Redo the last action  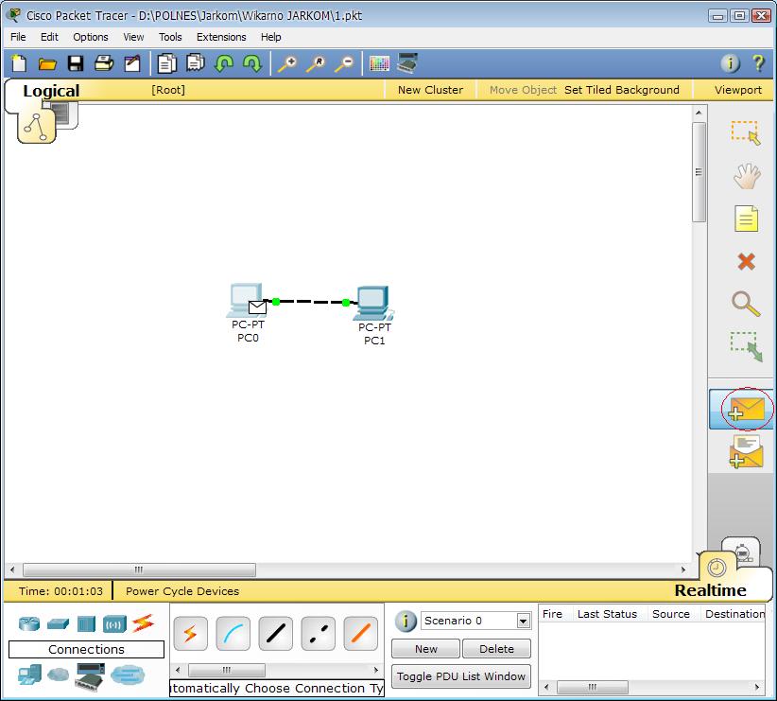pos(252,63)
